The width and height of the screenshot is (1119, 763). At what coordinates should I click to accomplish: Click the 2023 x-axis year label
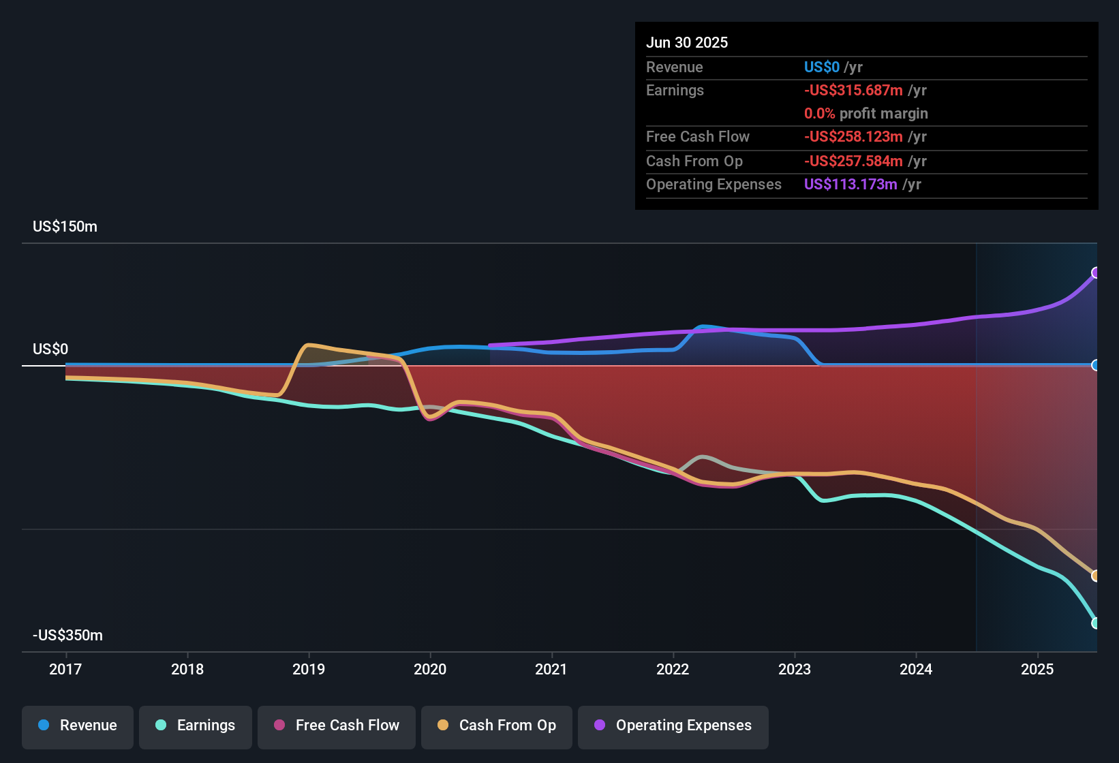coord(795,670)
